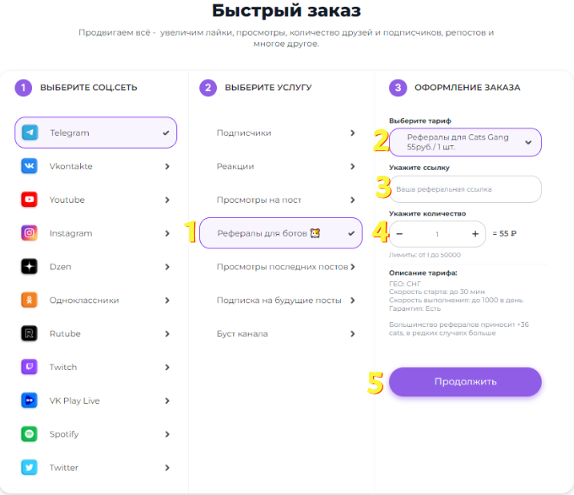This screenshot has height=495, width=574.
Task: Click the black Dzen star icon
Action: (x=30, y=266)
